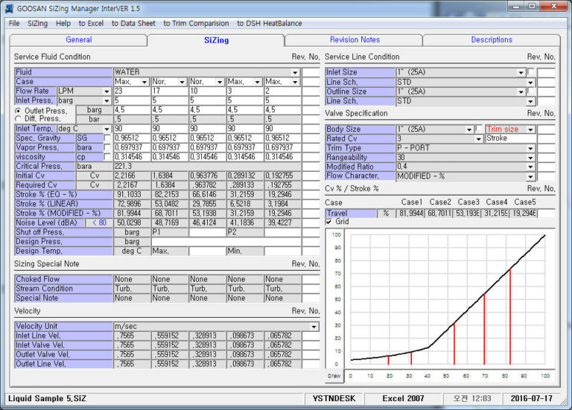Open the Body Size dropdown
This screenshot has height=410, width=572.
(x=469, y=129)
